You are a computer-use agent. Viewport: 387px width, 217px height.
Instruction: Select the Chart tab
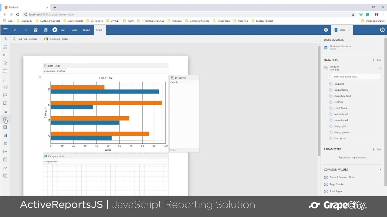(99, 30)
